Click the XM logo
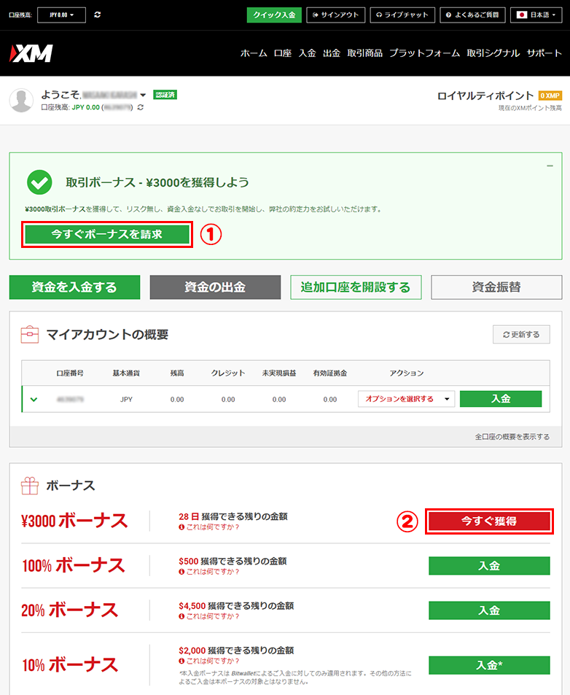The height and width of the screenshot is (695, 570). pos(31,53)
